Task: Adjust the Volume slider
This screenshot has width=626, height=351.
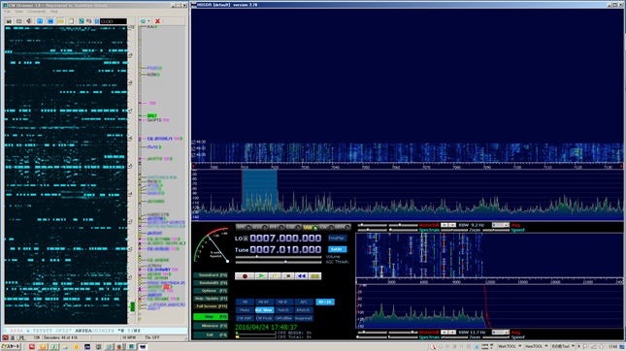Action: (x=279, y=257)
